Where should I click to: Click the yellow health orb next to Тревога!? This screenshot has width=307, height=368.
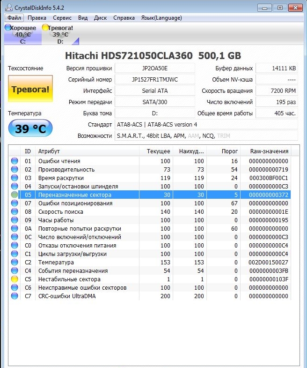coord(45,28)
